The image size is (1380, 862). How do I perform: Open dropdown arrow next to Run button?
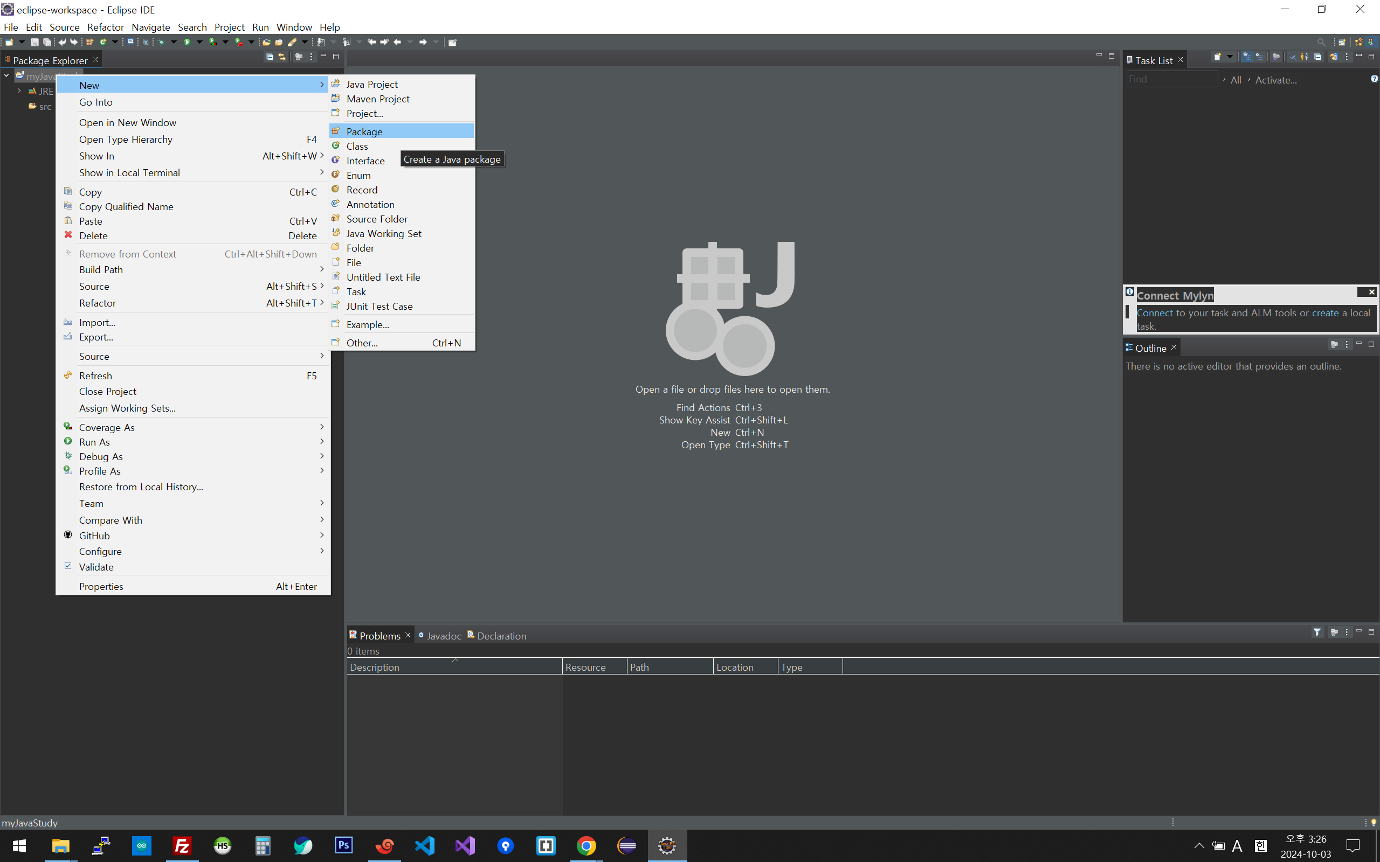pyautogui.click(x=199, y=42)
